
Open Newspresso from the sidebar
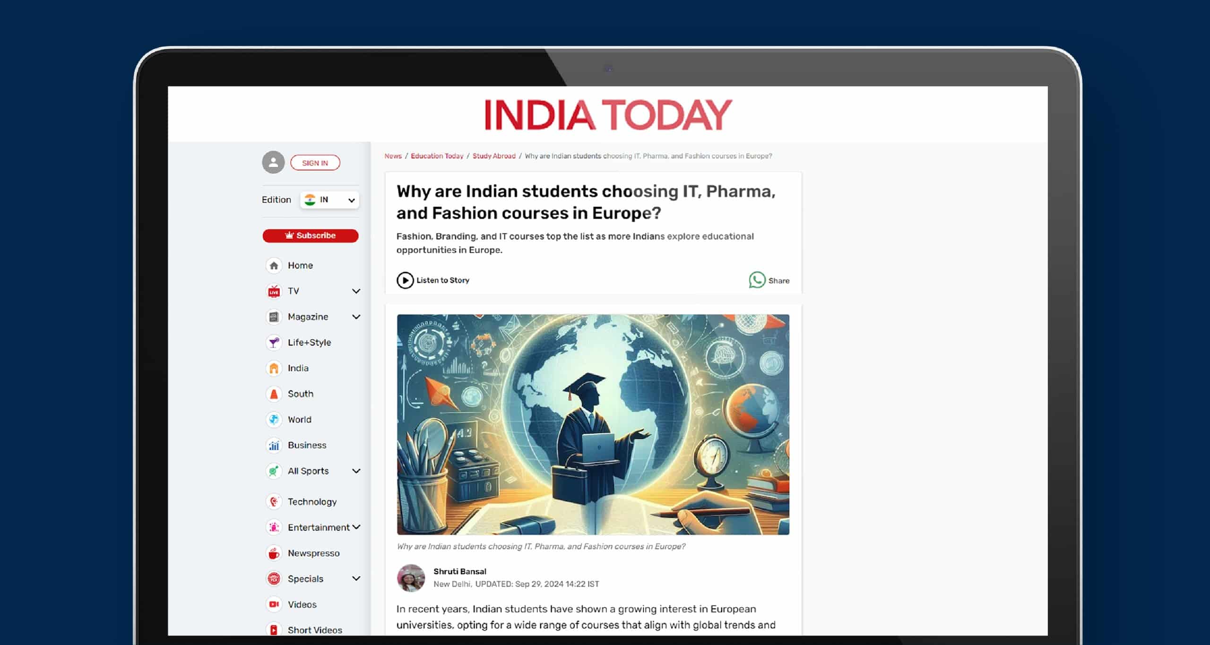[x=313, y=553]
